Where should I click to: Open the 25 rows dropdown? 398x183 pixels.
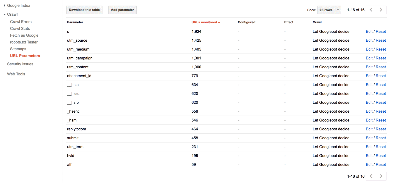(x=329, y=10)
